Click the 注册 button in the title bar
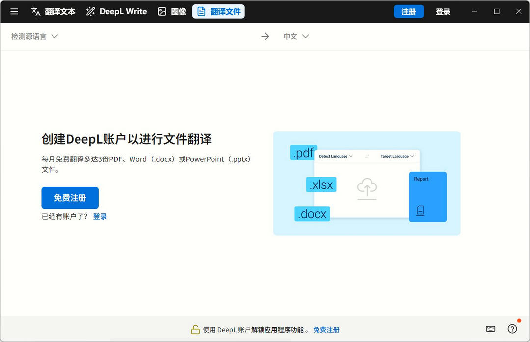This screenshot has width=530, height=342. pos(408,11)
